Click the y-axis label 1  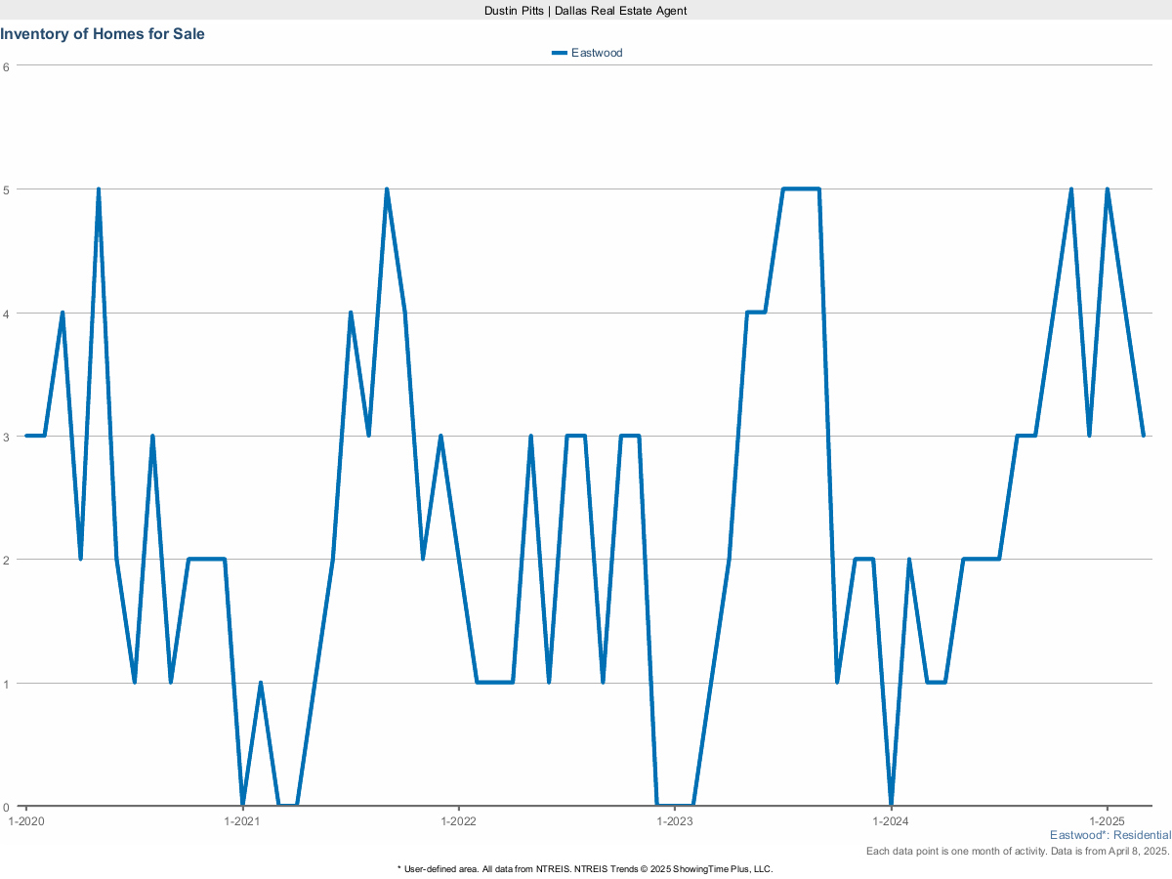coord(6,684)
